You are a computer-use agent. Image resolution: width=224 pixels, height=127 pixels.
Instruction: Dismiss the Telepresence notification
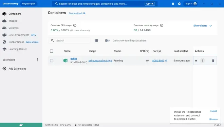tap(213, 119)
